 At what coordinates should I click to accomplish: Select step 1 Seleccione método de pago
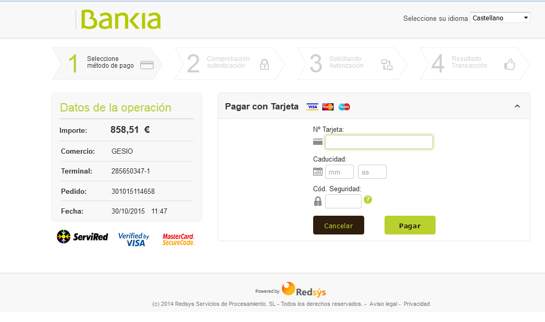[107, 64]
